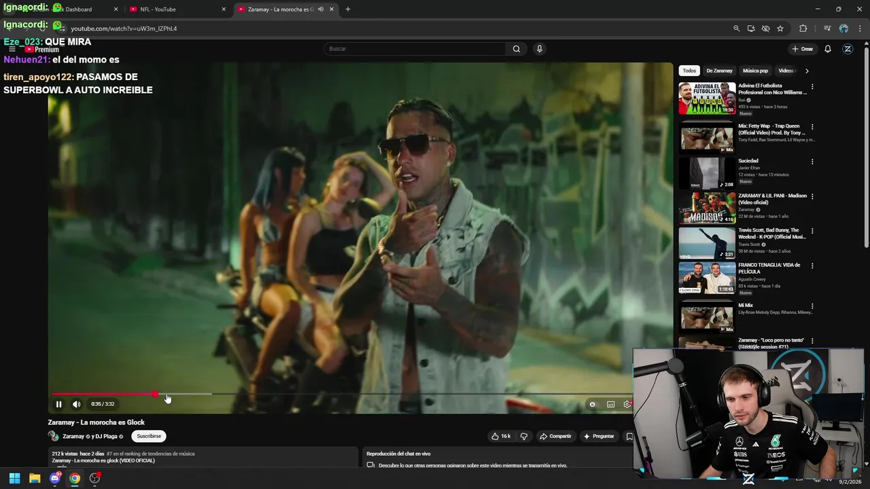Image resolution: width=870 pixels, height=489 pixels.
Task: Click the search magnifier button
Action: coord(516,49)
